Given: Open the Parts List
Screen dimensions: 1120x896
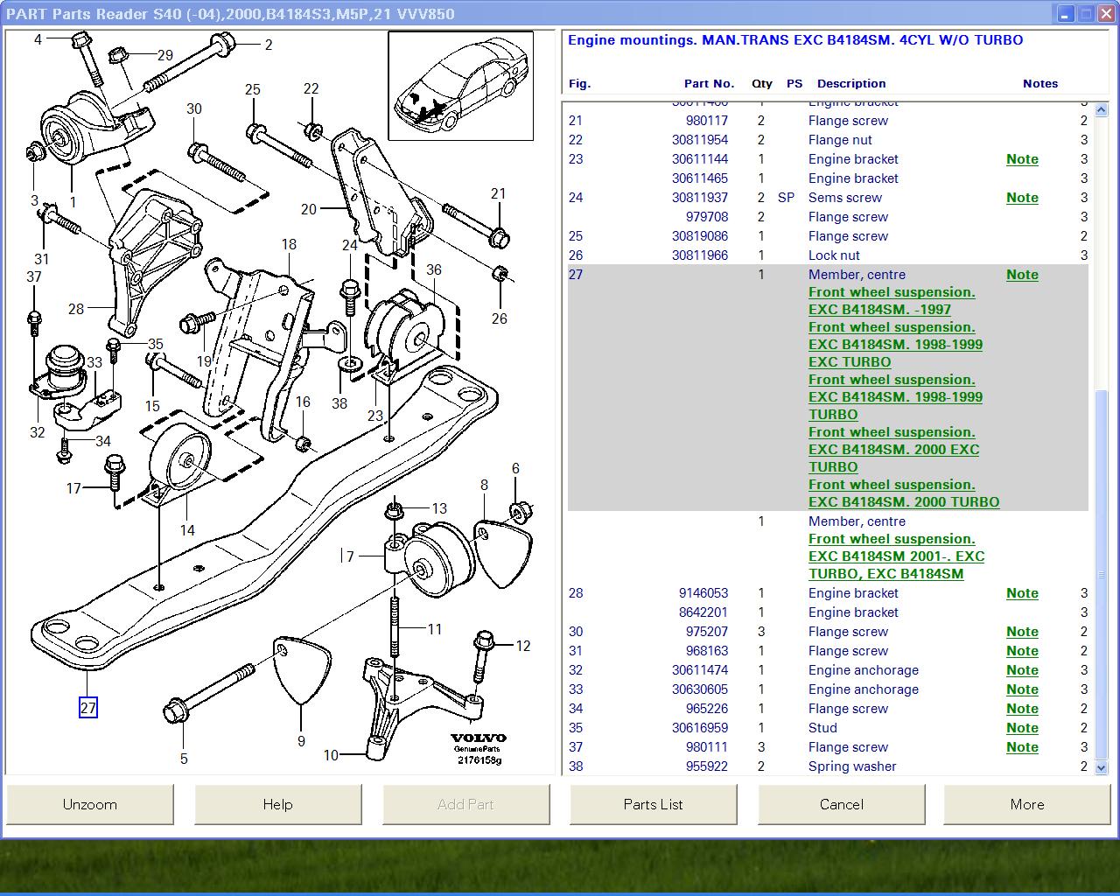Looking at the screenshot, I should pyautogui.click(x=654, y=804).
